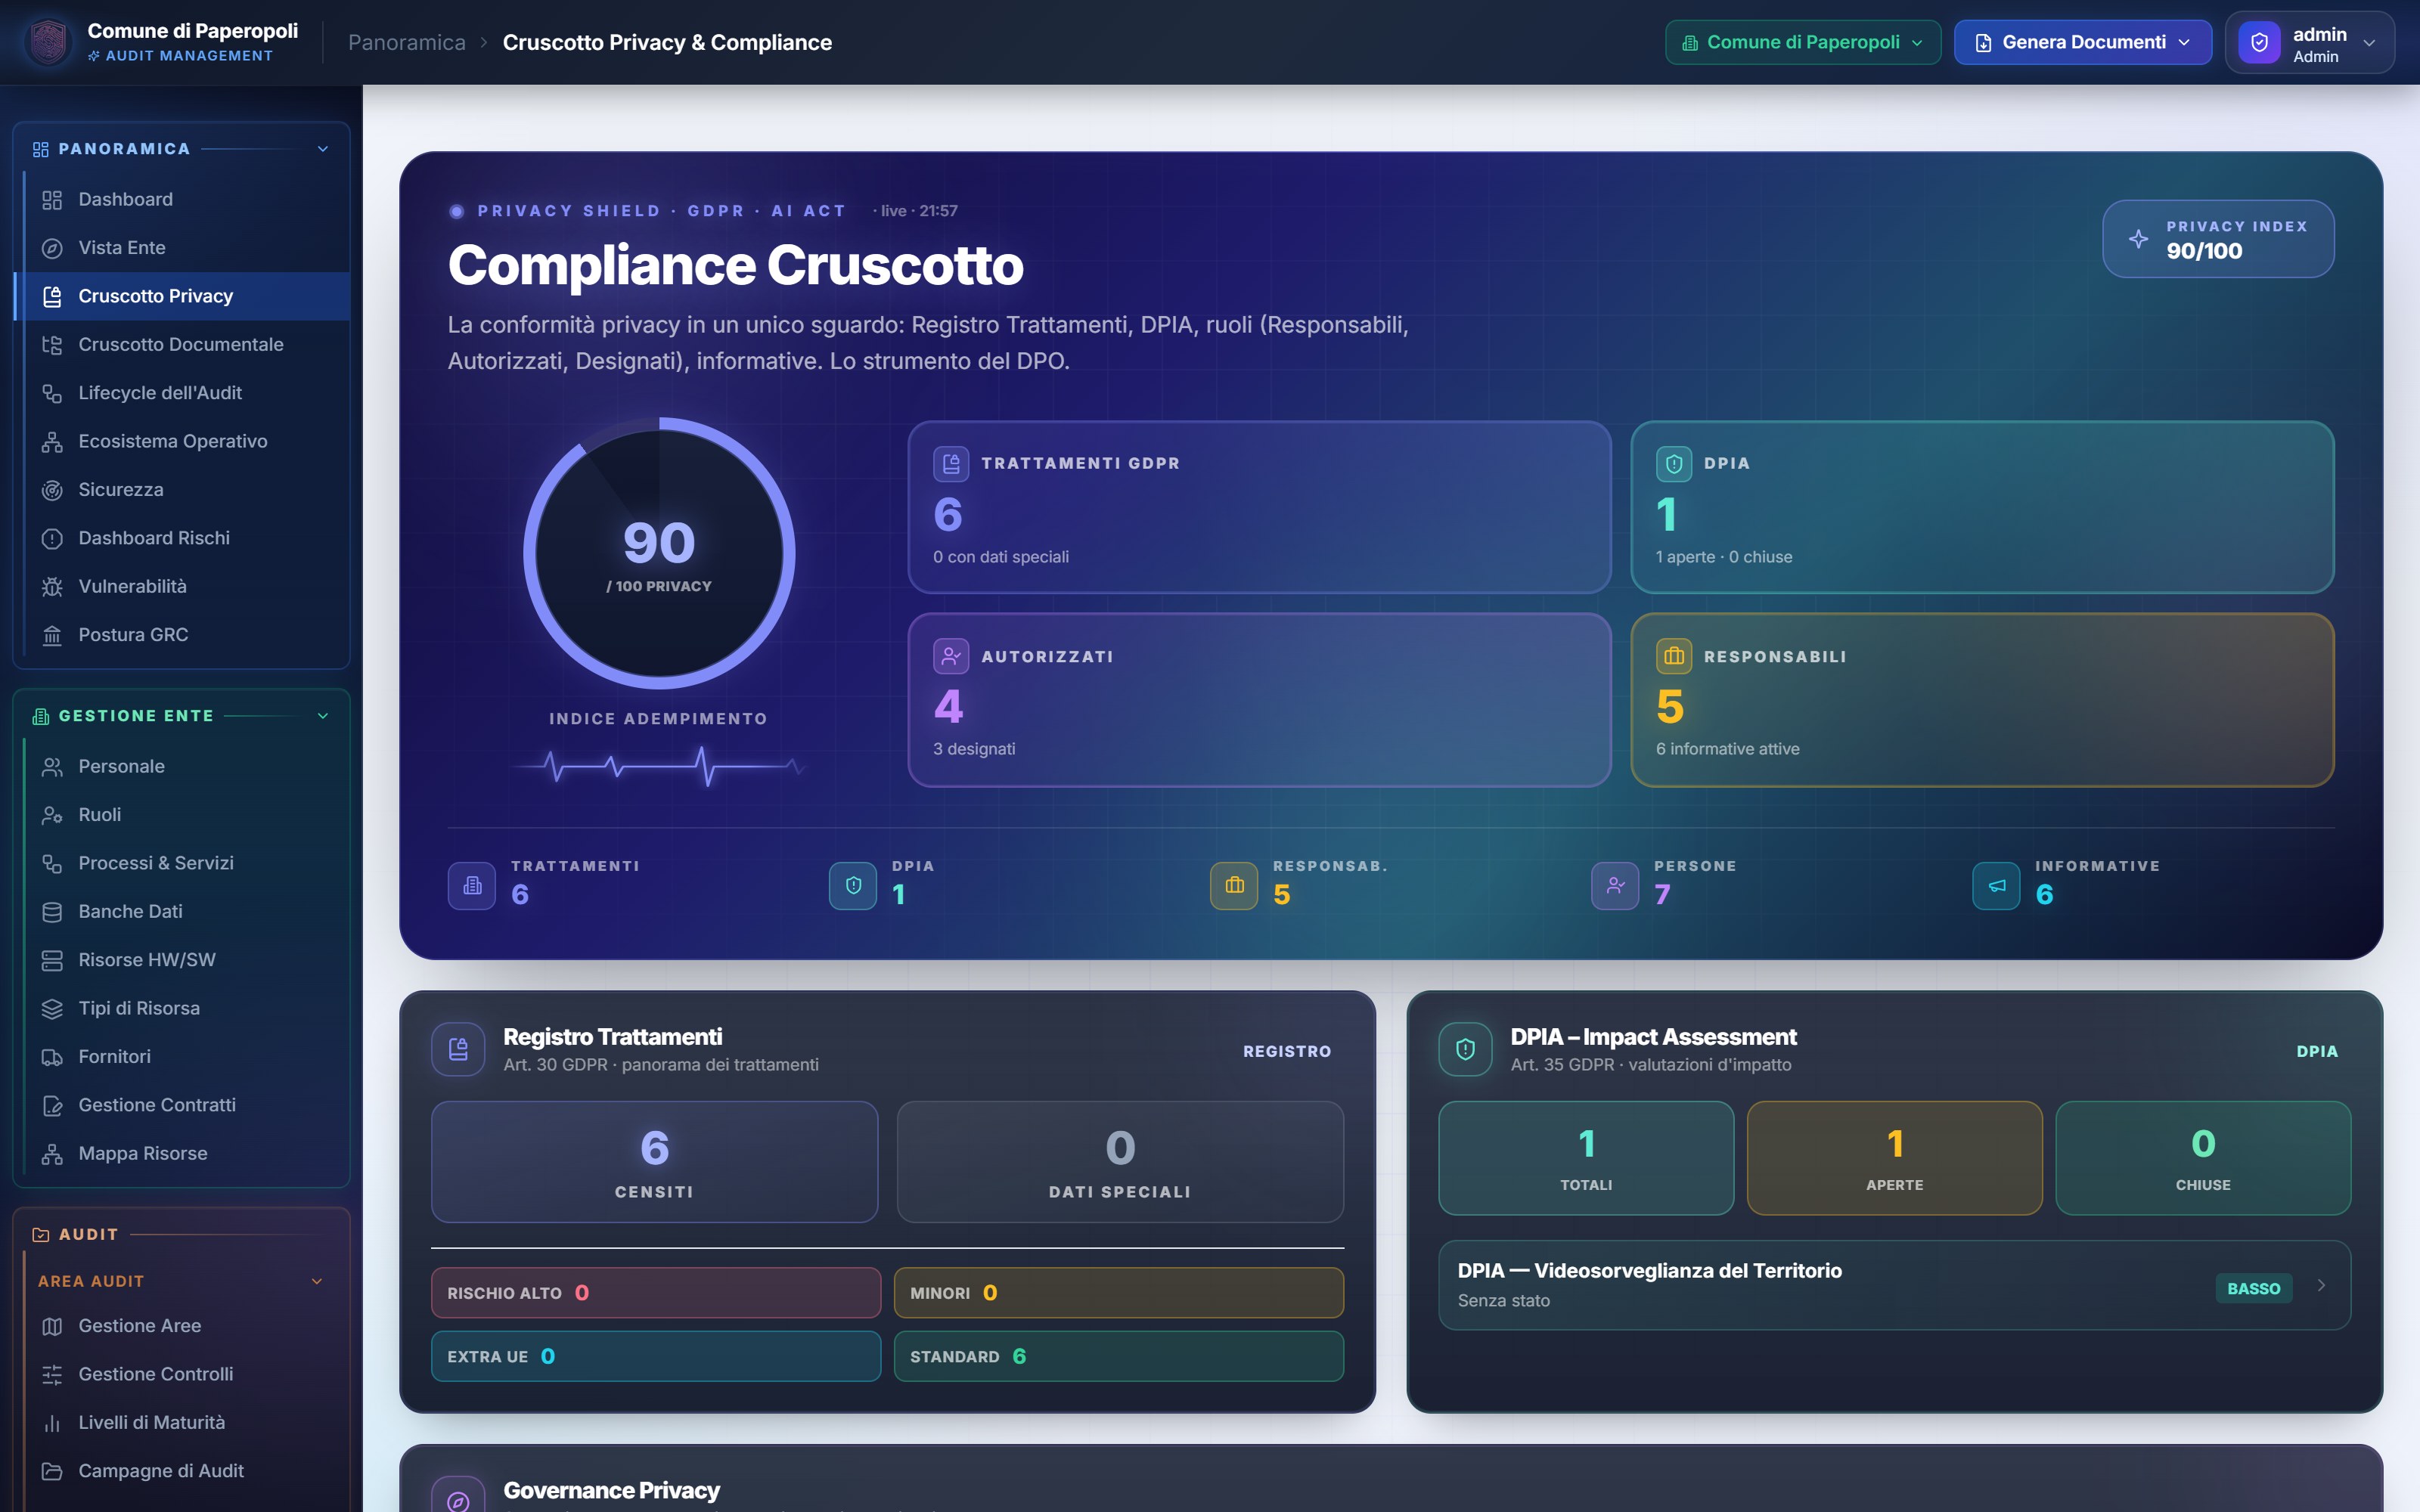Collapse the Area Audit subsection

pos(317,1282)
